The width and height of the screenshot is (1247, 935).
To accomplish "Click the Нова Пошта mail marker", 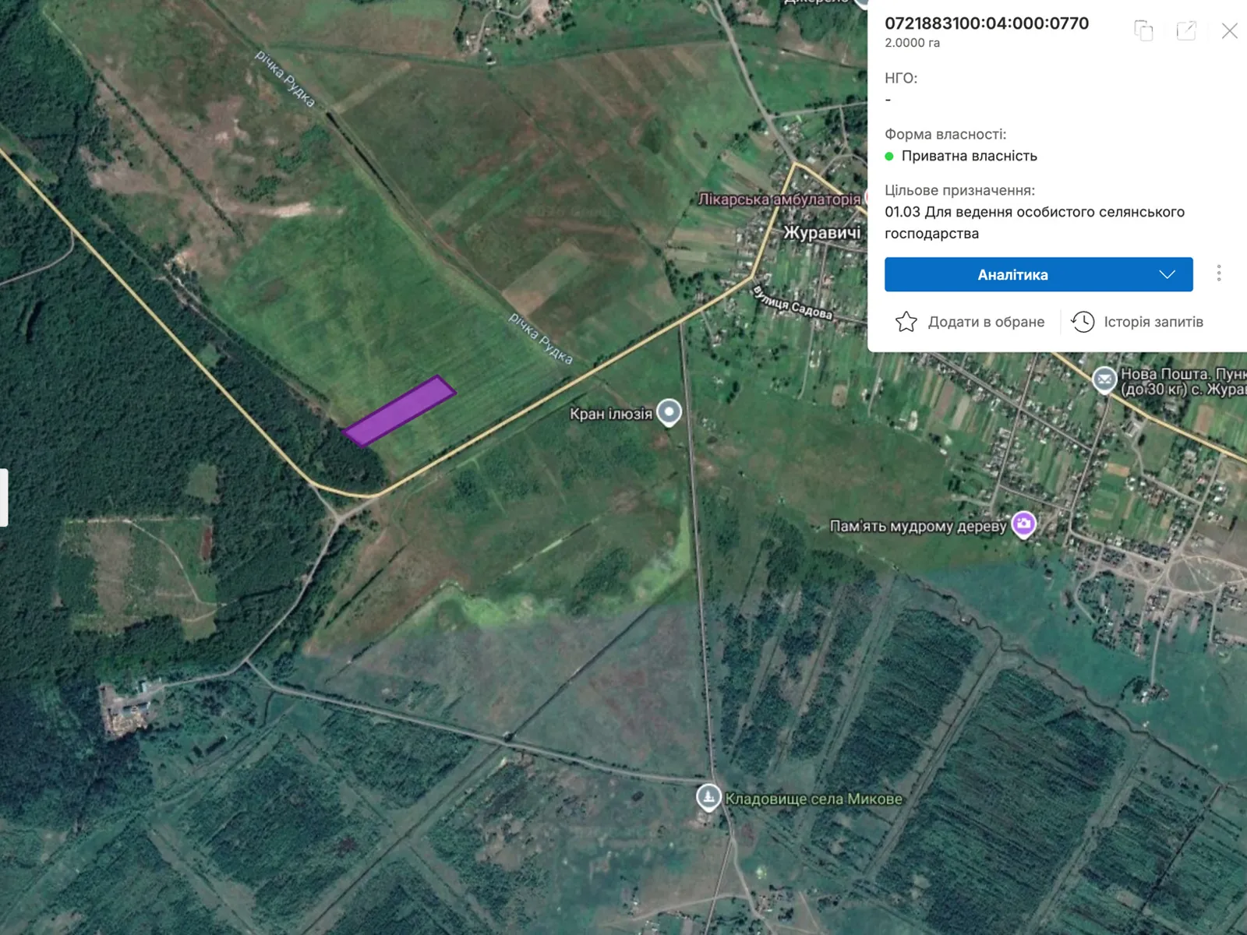I will [x=1104, y=379].
